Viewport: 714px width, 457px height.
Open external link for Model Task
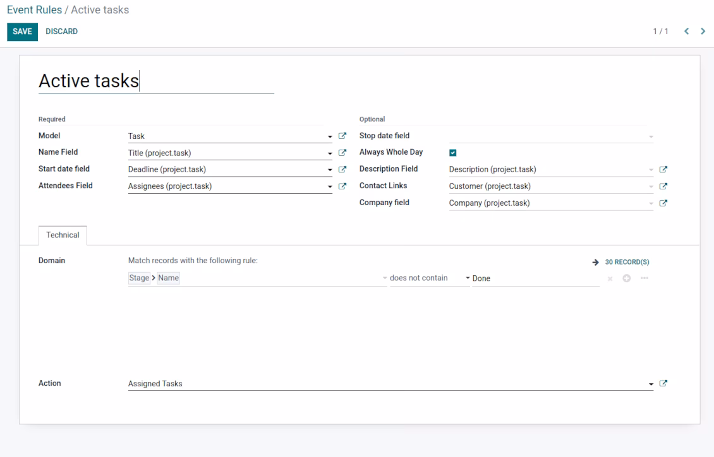coord(342,136)
